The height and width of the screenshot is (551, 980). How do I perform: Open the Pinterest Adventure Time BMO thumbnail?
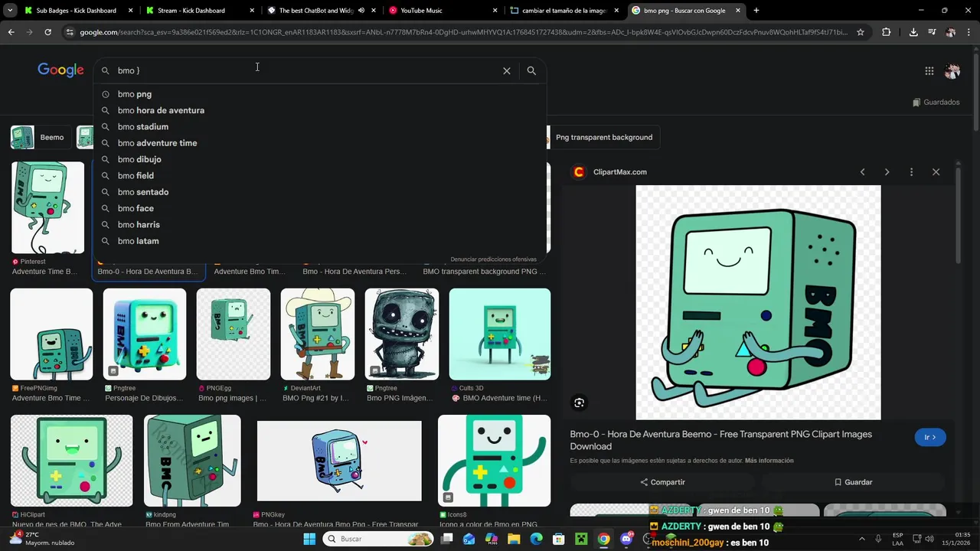pos(47,207)
